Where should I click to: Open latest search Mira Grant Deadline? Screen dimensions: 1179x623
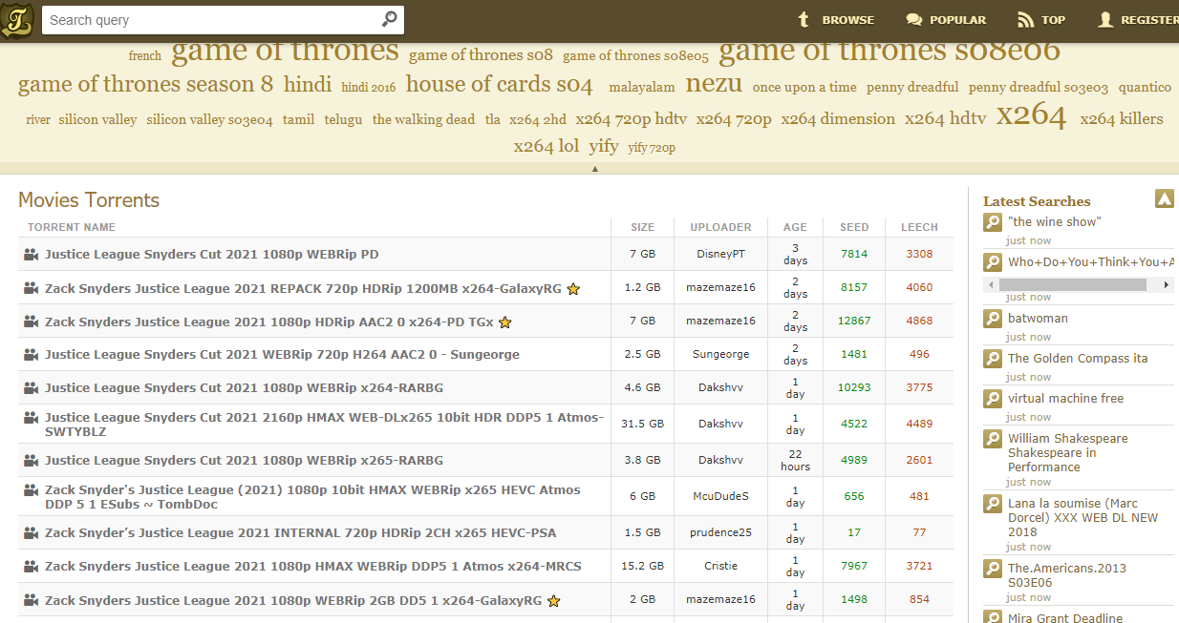[1065, 617]
